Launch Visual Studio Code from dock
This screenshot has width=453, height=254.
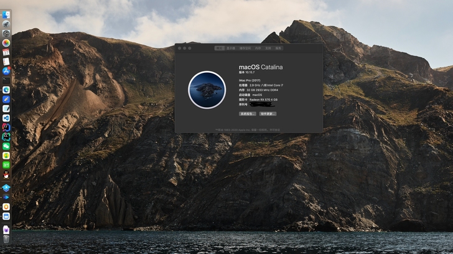pyautogui.click(x=6, y=118)
